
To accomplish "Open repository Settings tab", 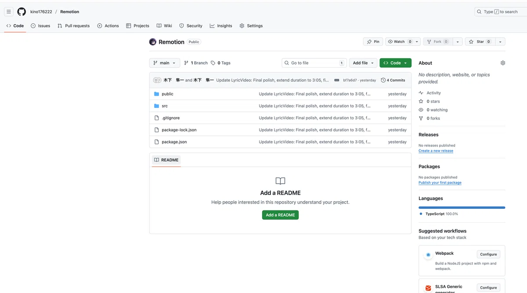I will click(x=251, y=26).
